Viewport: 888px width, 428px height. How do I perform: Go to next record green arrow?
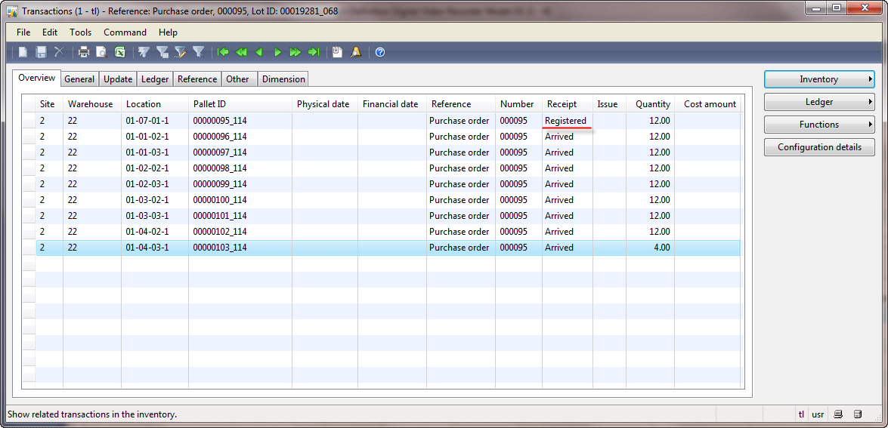point(277,52)
